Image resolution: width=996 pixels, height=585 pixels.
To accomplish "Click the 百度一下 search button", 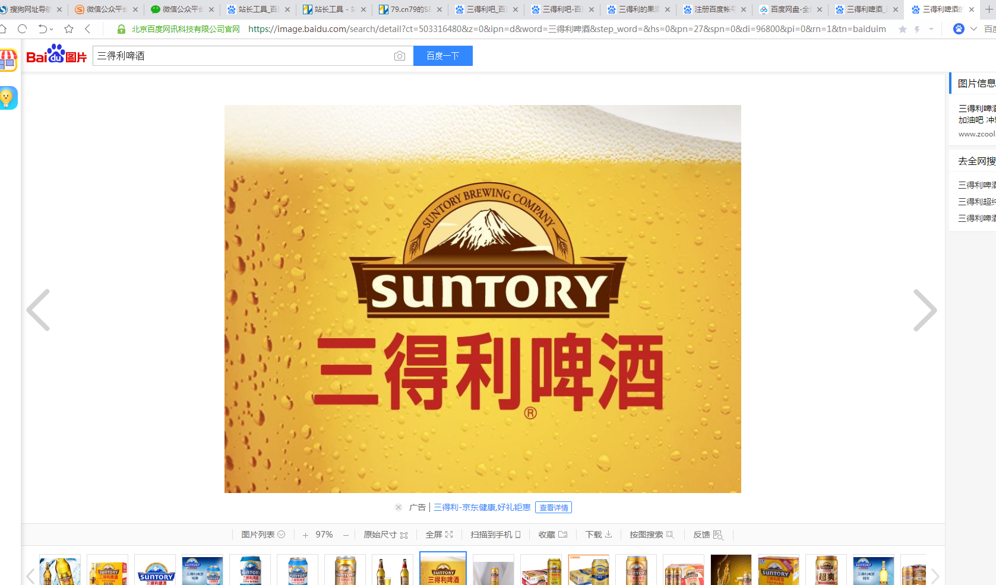I will pyautogui.click(x=442, y=56).
